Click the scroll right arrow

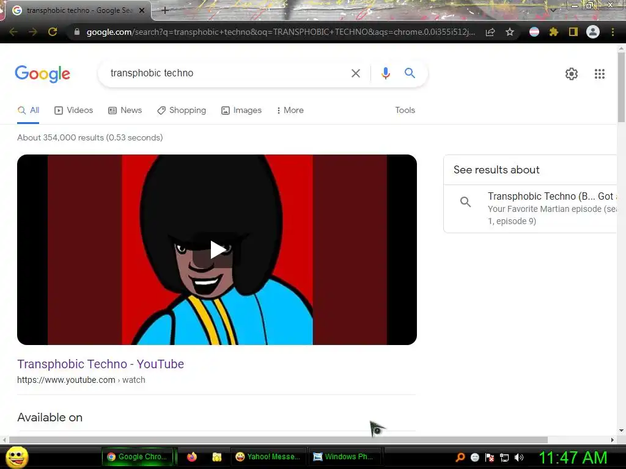pos(613,440)
